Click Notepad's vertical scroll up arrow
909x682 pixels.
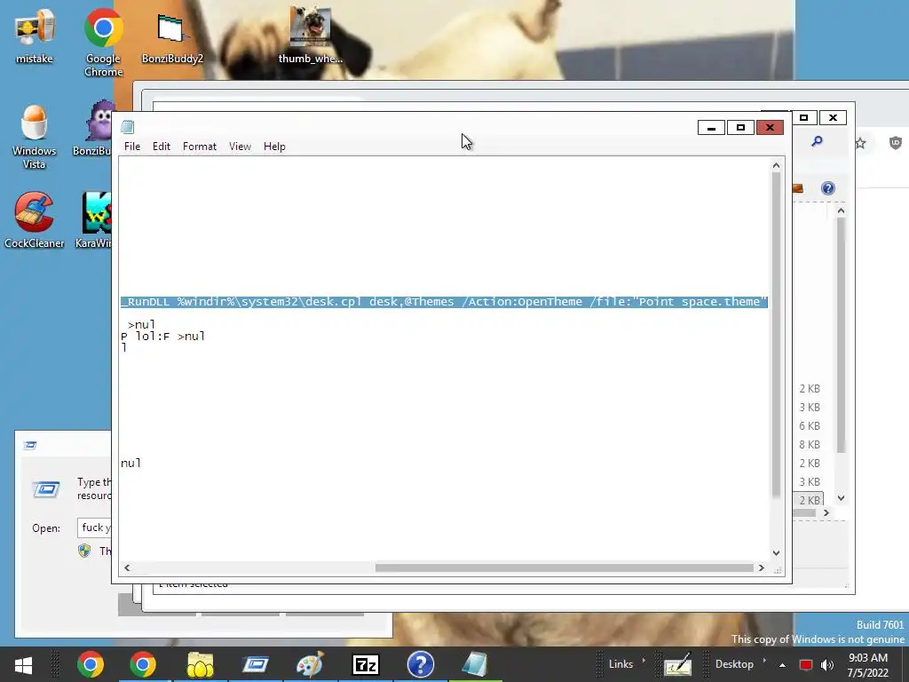tap(776, 166)
